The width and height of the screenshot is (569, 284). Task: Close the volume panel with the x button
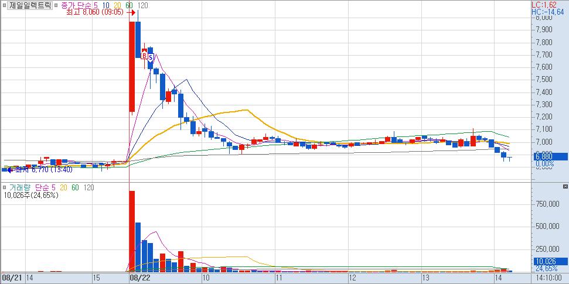coord(565,186)
